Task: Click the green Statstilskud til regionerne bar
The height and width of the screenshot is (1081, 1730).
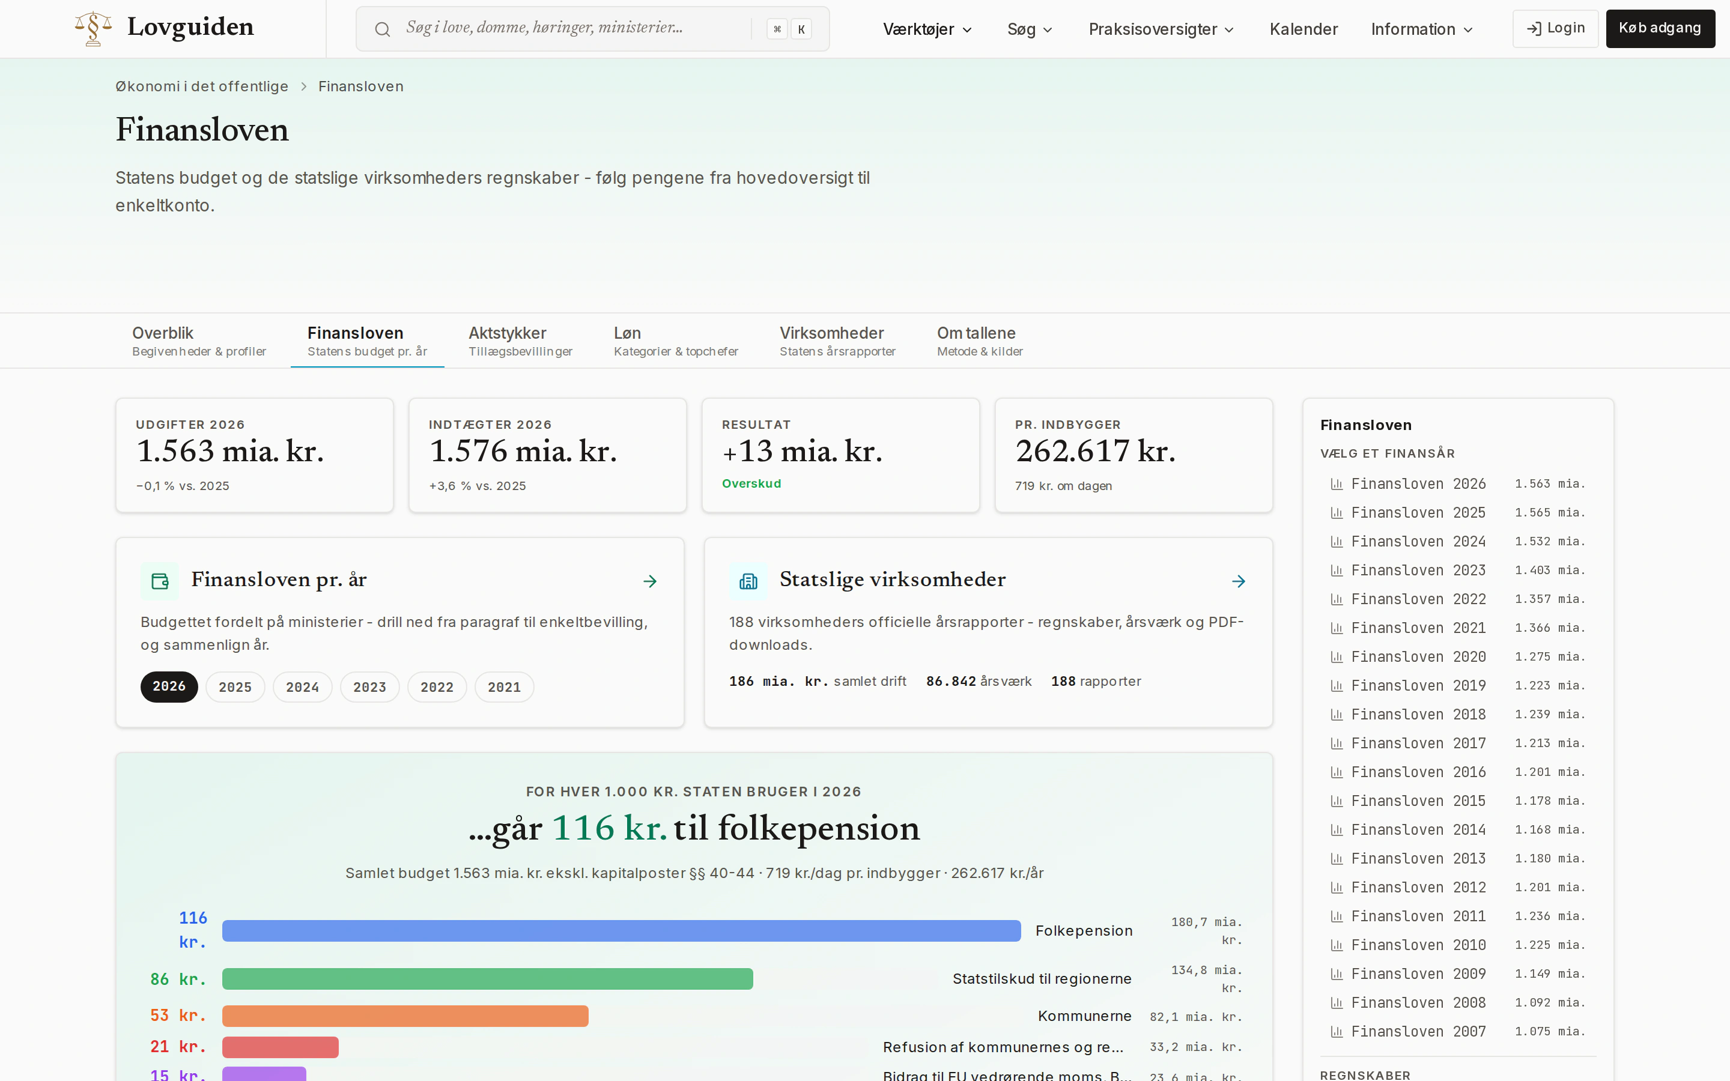Action: [488, 979]
